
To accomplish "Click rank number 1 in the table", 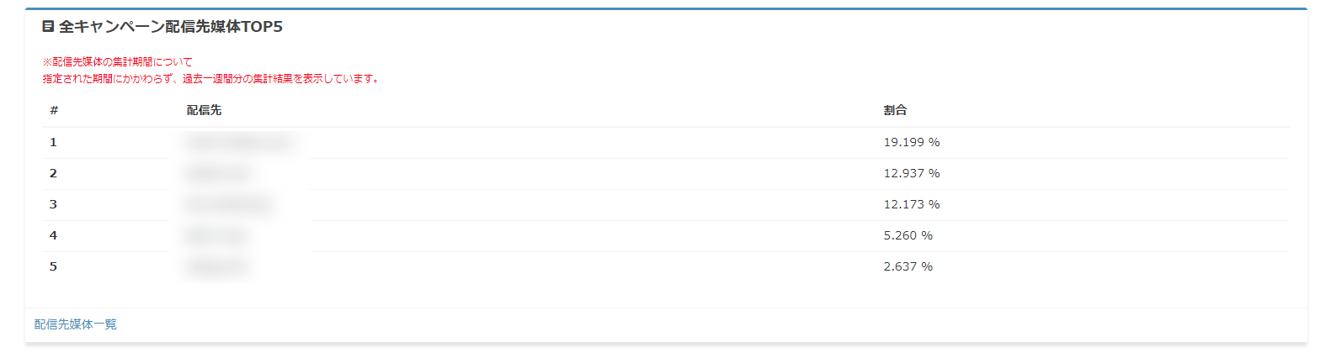I will click(53, 142).
